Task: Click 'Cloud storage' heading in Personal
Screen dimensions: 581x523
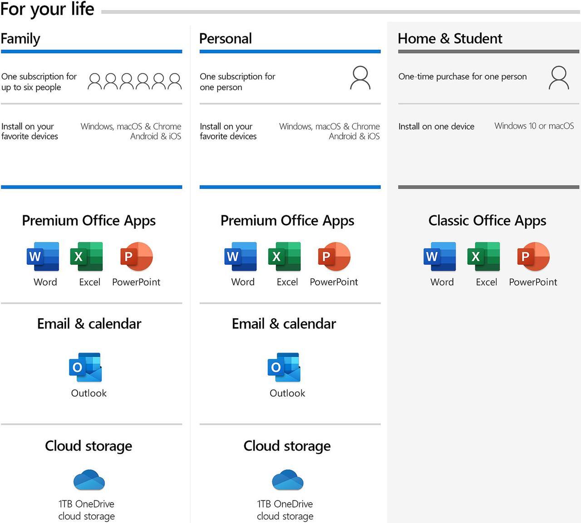Action: (287, 446)
